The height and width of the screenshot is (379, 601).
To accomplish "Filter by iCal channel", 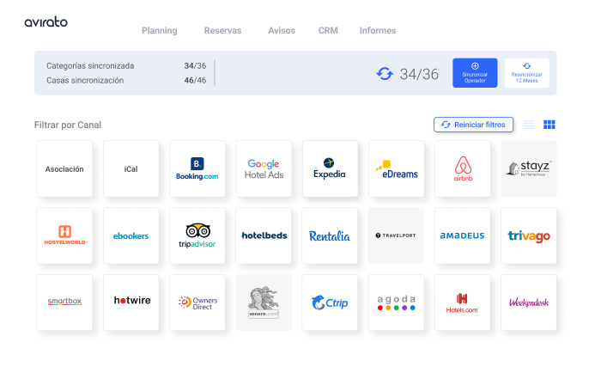I will [x=131, y=168].
